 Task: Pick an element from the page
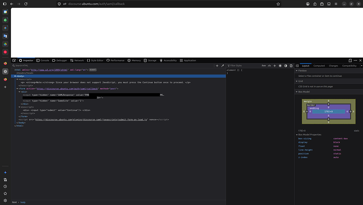(x=14, y=60)
